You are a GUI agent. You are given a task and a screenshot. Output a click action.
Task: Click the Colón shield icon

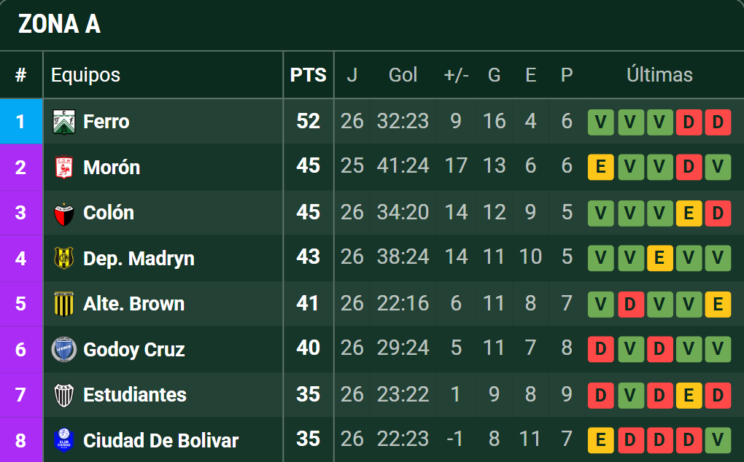(64, 214)
